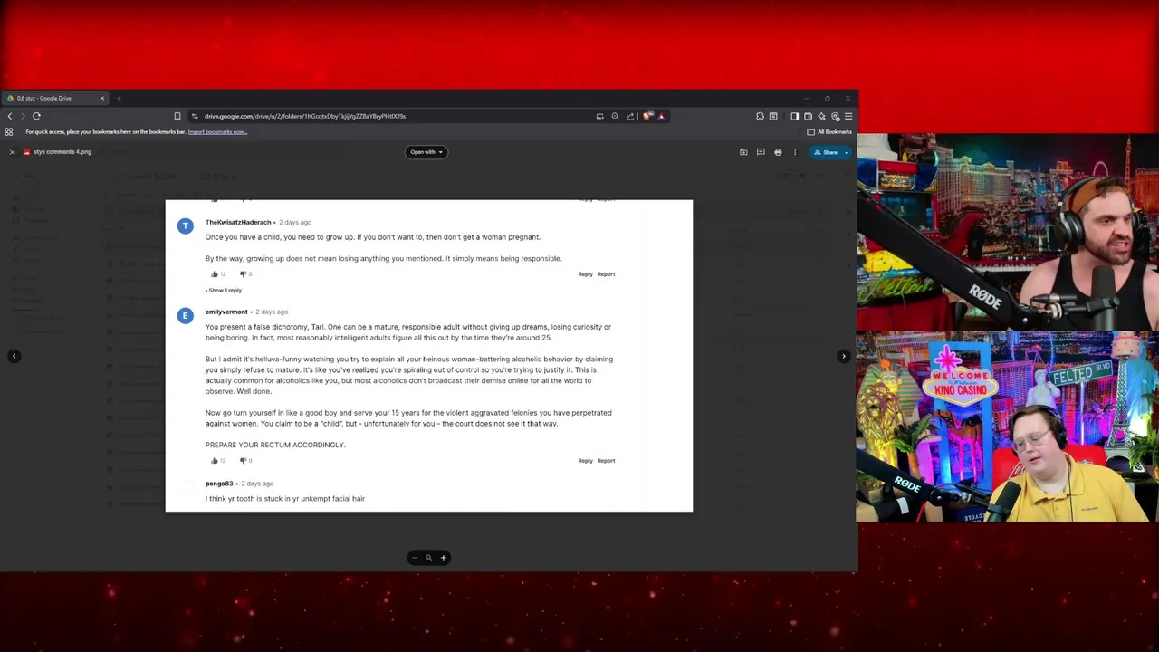Zoom in on the image preview
Screen dimensions: 1159x652
coord(443,558)
